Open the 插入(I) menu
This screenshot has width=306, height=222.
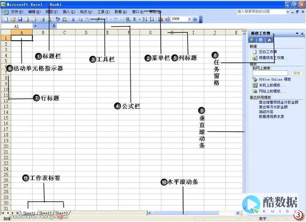[x=69, y=12]
